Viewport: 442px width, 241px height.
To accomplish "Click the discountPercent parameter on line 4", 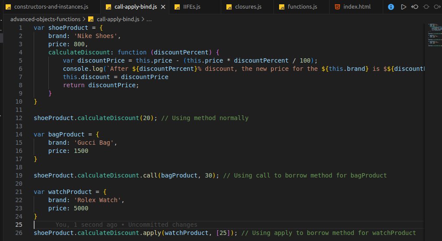I will click(181, 52).
